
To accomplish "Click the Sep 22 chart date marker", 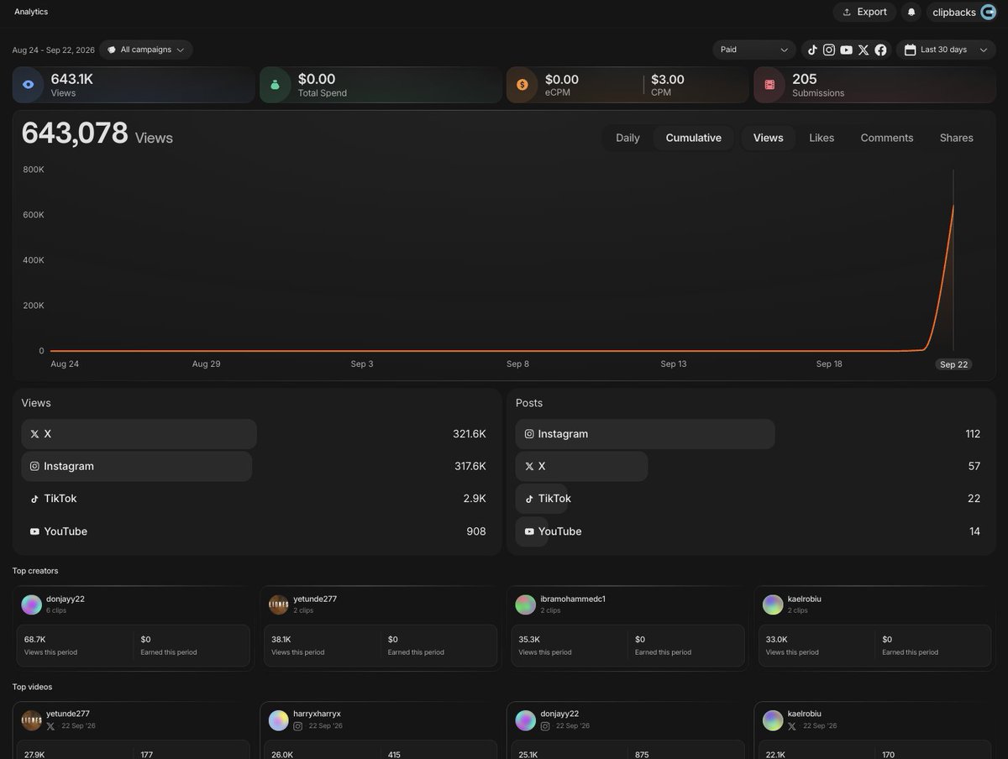I will point(953,364).
